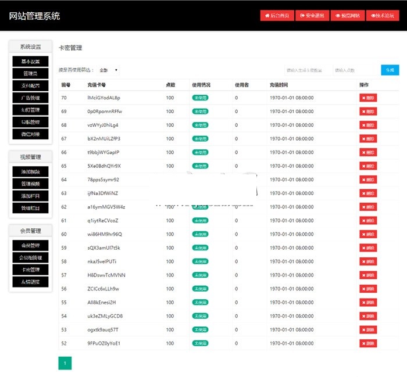
Task: Delete card row 65 5Xe0BdhQYr9X
Action: coord(368,166)
